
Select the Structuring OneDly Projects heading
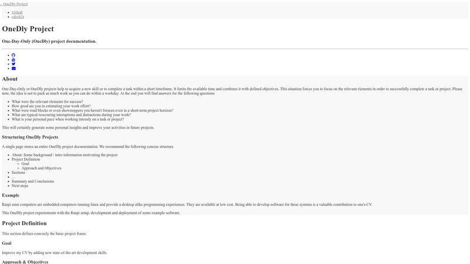(30, 137)
